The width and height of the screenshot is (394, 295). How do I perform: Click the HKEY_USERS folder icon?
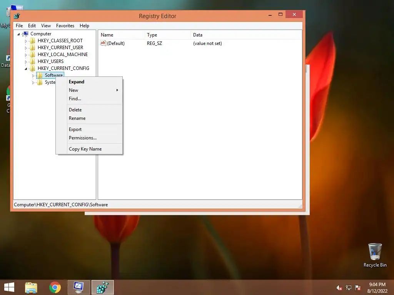[x=32, y=61]
